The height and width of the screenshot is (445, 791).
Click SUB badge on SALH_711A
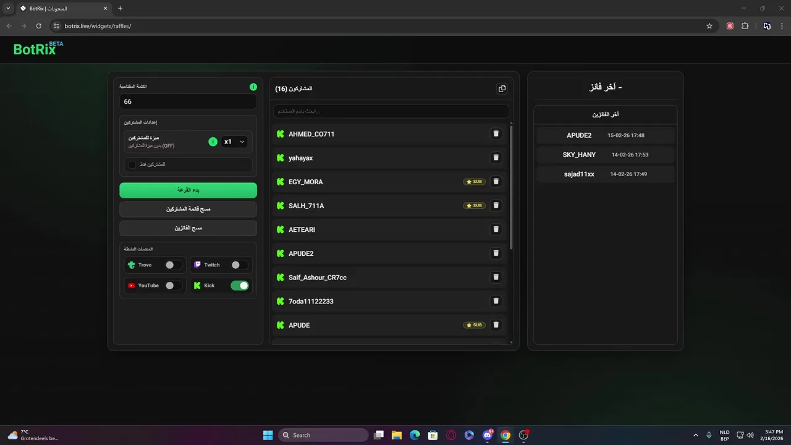coord(474,205)
